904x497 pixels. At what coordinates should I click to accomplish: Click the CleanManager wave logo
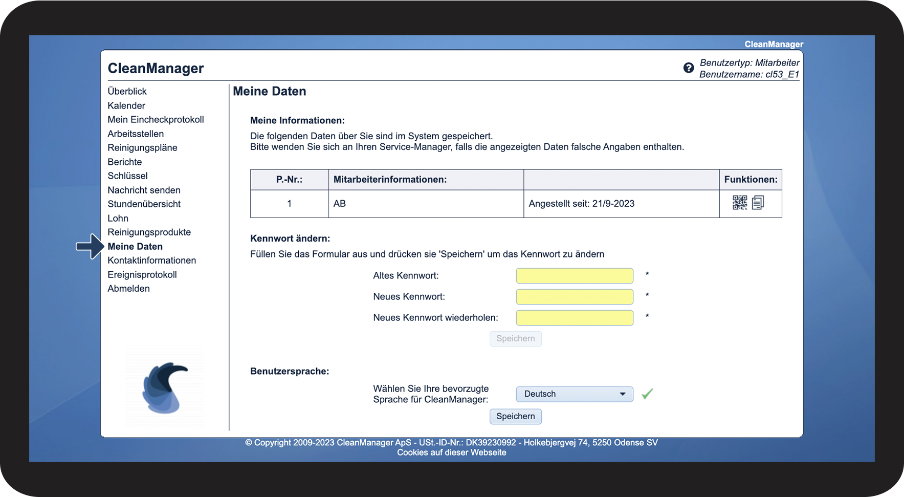click(x=165, y=387)
